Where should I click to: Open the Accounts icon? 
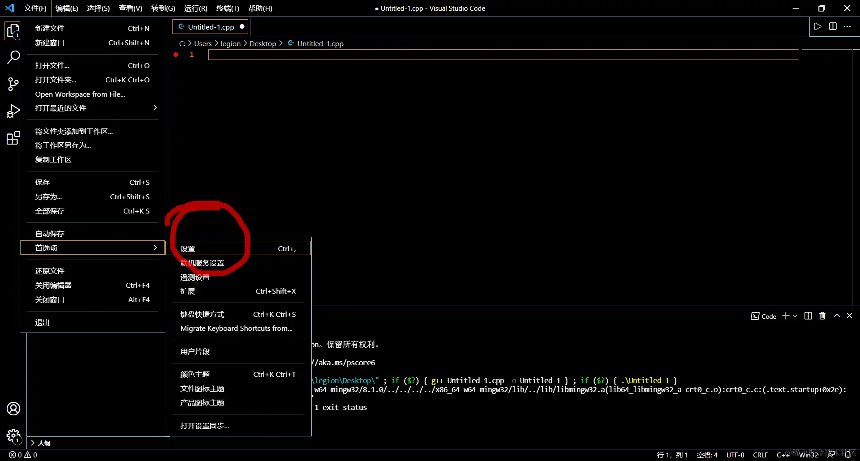(x=13, y=409)
